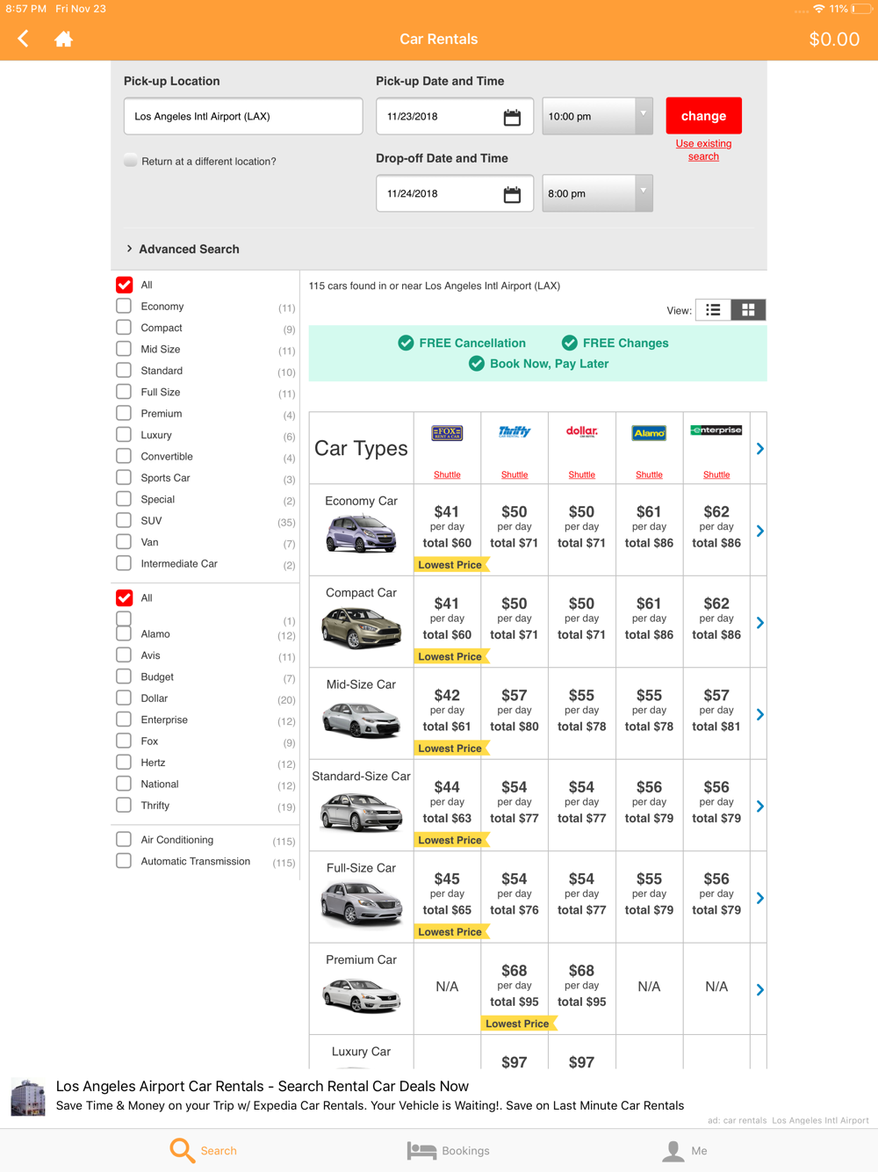Click Shuttle link under Fox
Viewport: 878px width, 1172px height.
click(447, 474)
